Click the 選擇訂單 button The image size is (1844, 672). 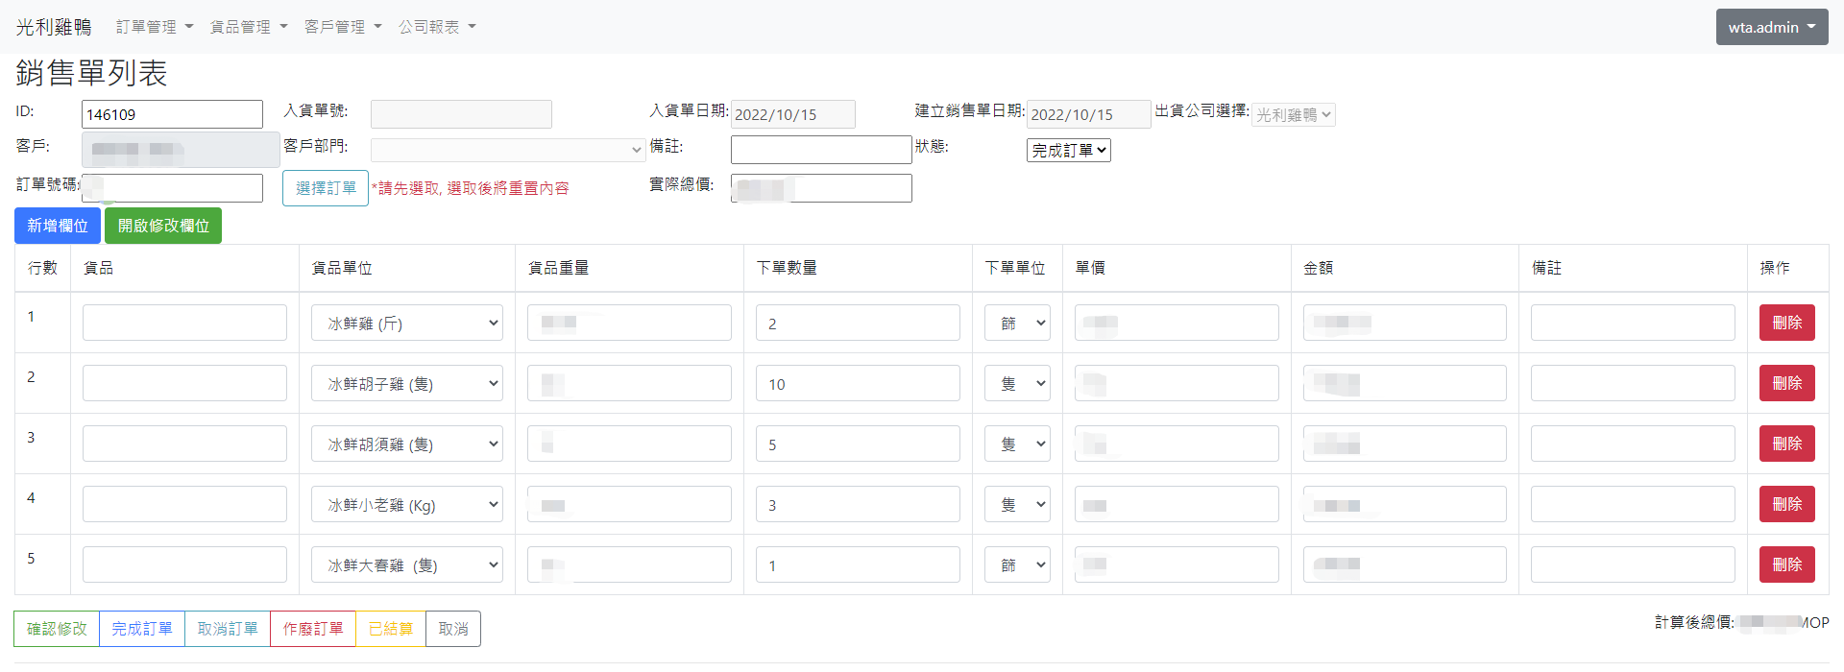[x=326, y=188]
